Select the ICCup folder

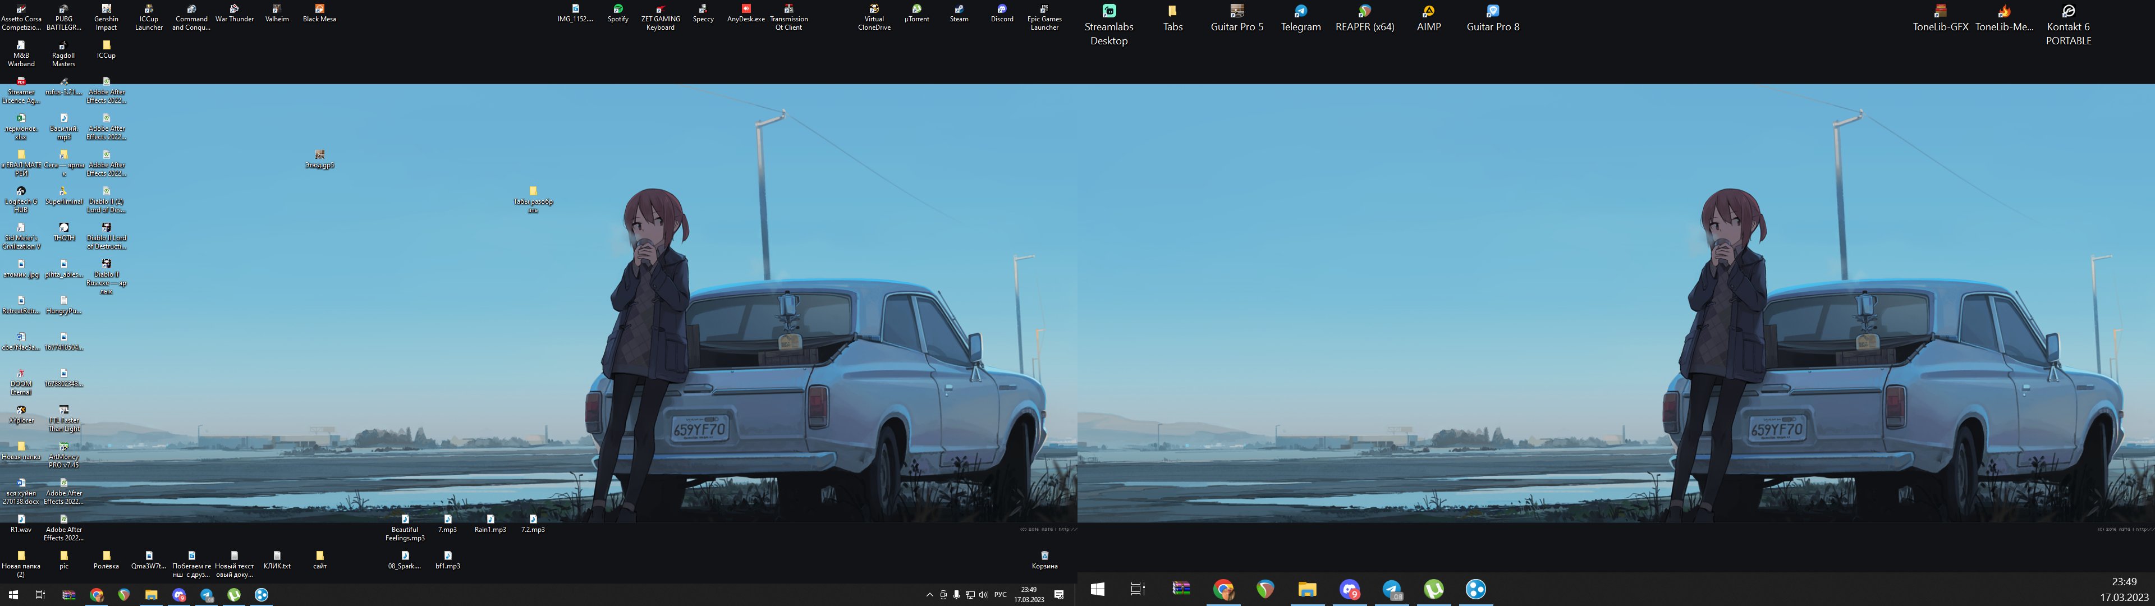(106, 50)
